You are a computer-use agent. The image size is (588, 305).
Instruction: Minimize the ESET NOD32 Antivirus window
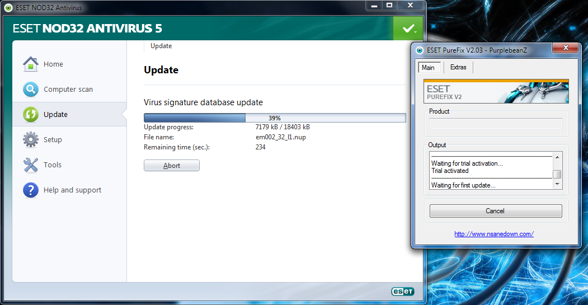pyautogui.click(x=374, y=5)
